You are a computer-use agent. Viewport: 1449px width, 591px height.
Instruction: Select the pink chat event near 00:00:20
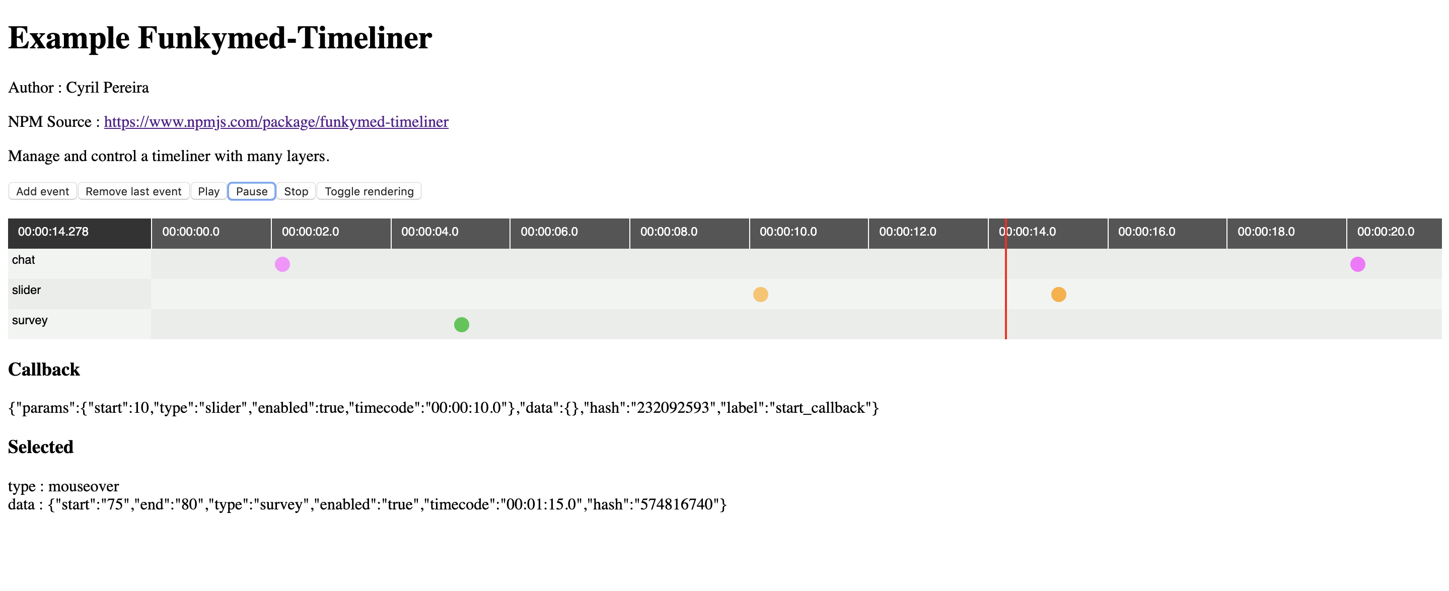(1357, 264)
